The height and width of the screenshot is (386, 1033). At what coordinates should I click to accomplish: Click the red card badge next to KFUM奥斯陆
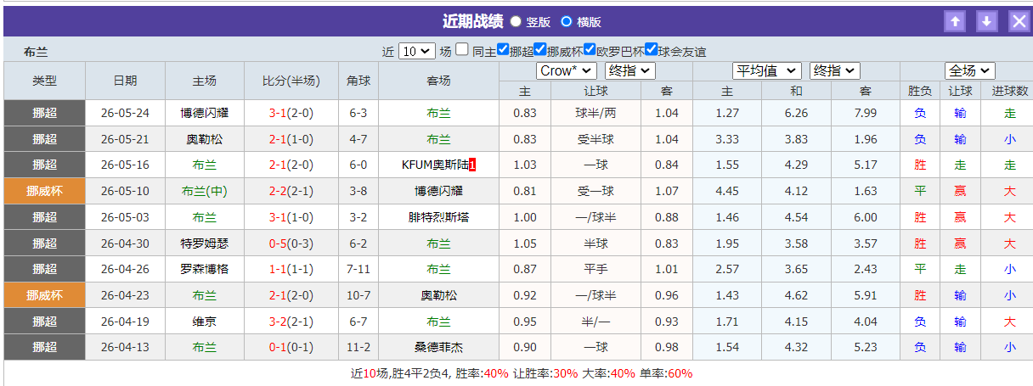[x=472, y=165]
